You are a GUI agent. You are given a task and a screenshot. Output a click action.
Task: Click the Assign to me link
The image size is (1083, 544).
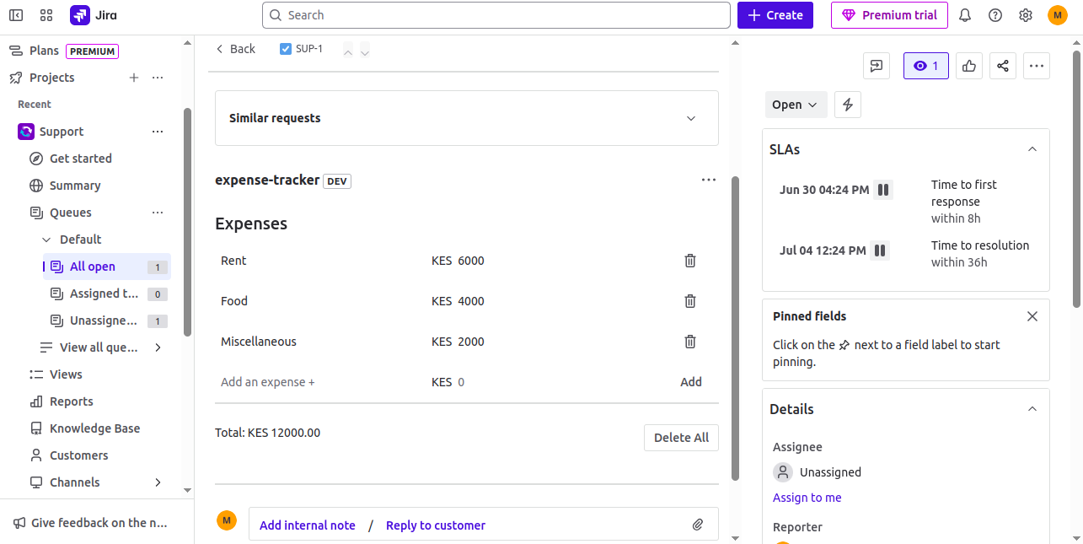[807, 498]
